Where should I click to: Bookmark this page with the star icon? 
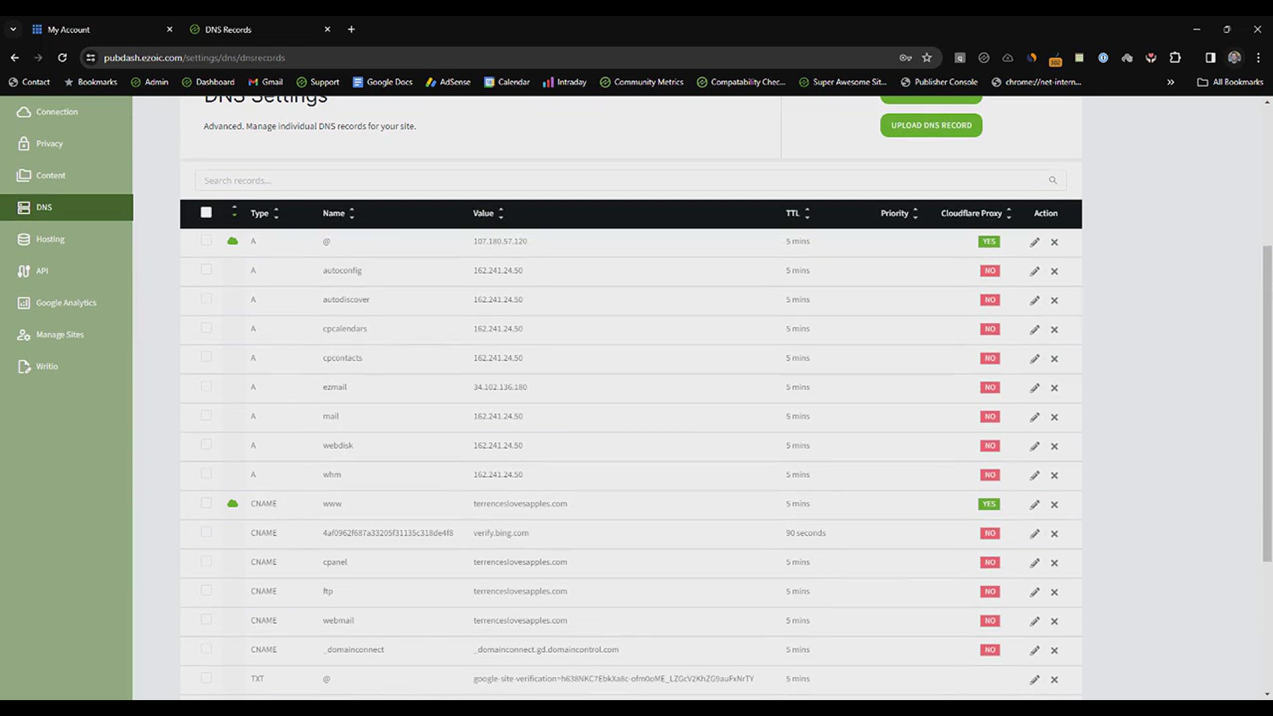pos(927,58)
